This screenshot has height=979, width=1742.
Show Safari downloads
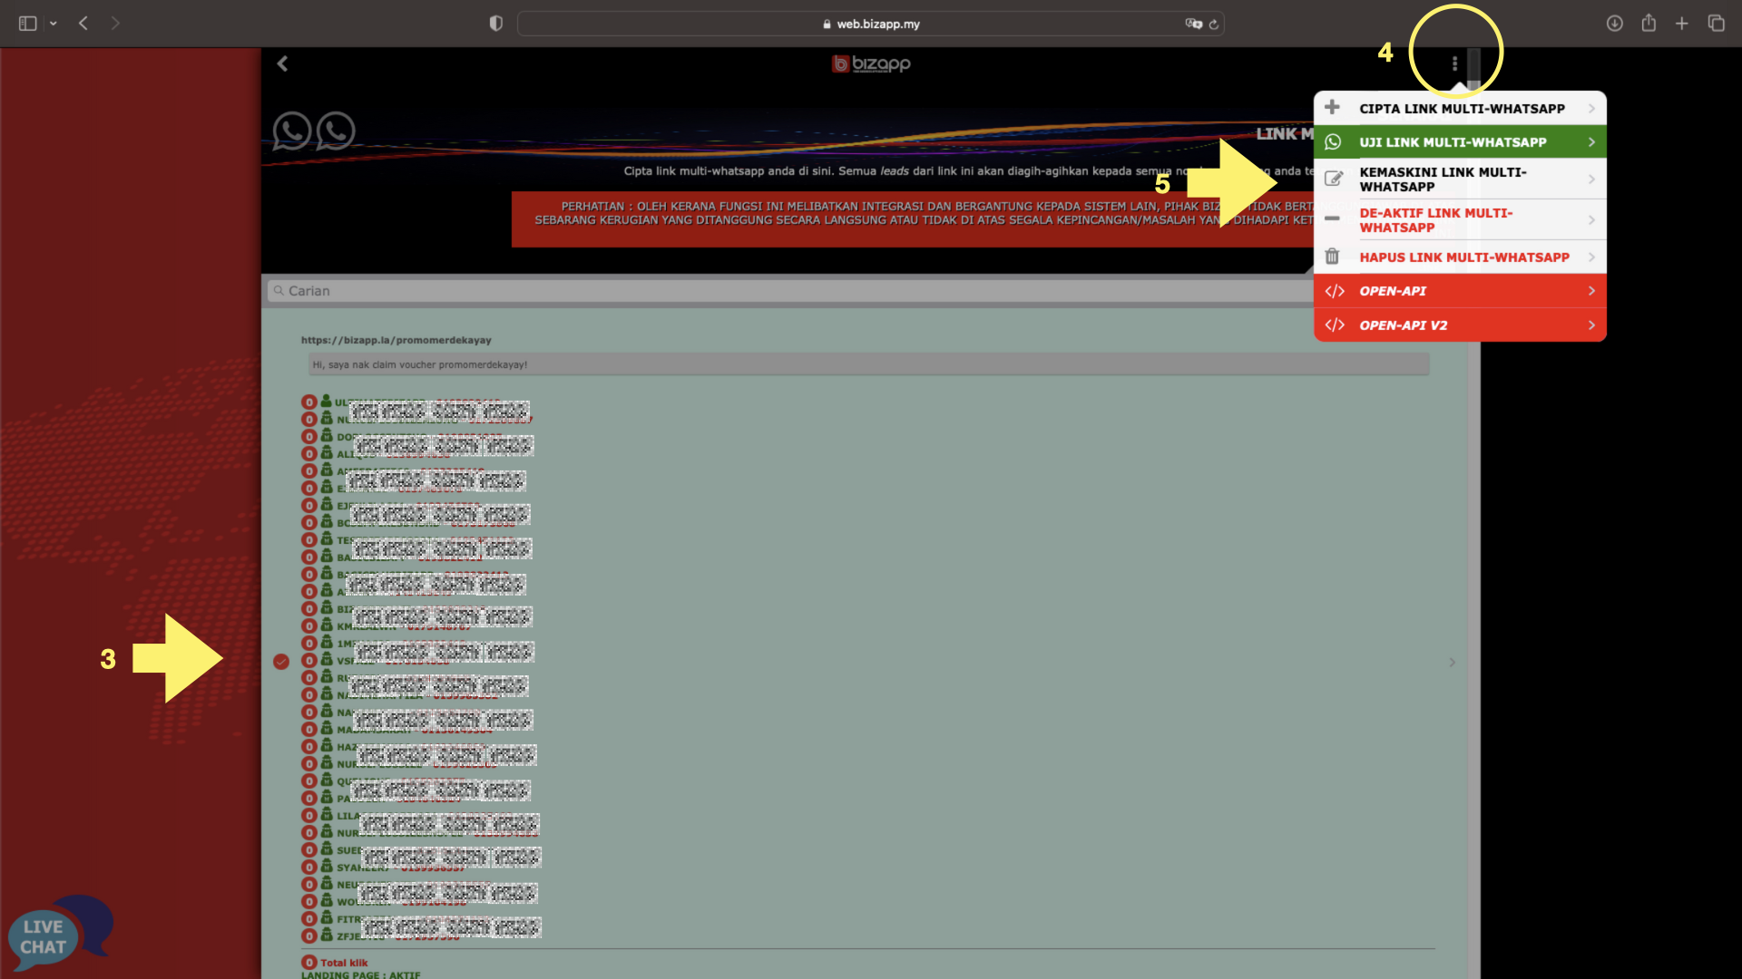(1614, 24)
